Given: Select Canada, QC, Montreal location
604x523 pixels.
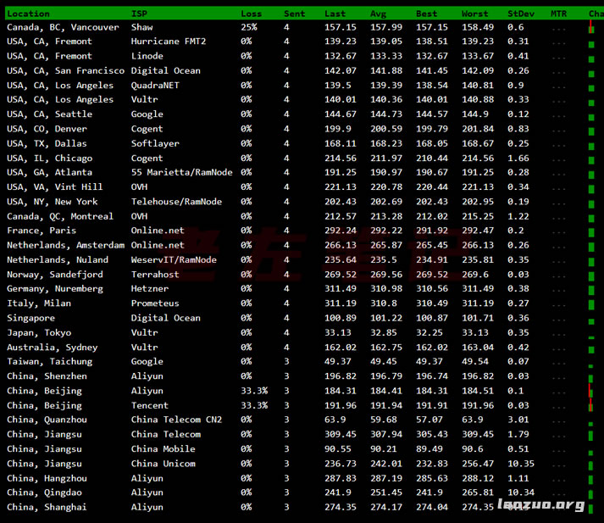Looking at the screenshot, I should click(60, 216).
